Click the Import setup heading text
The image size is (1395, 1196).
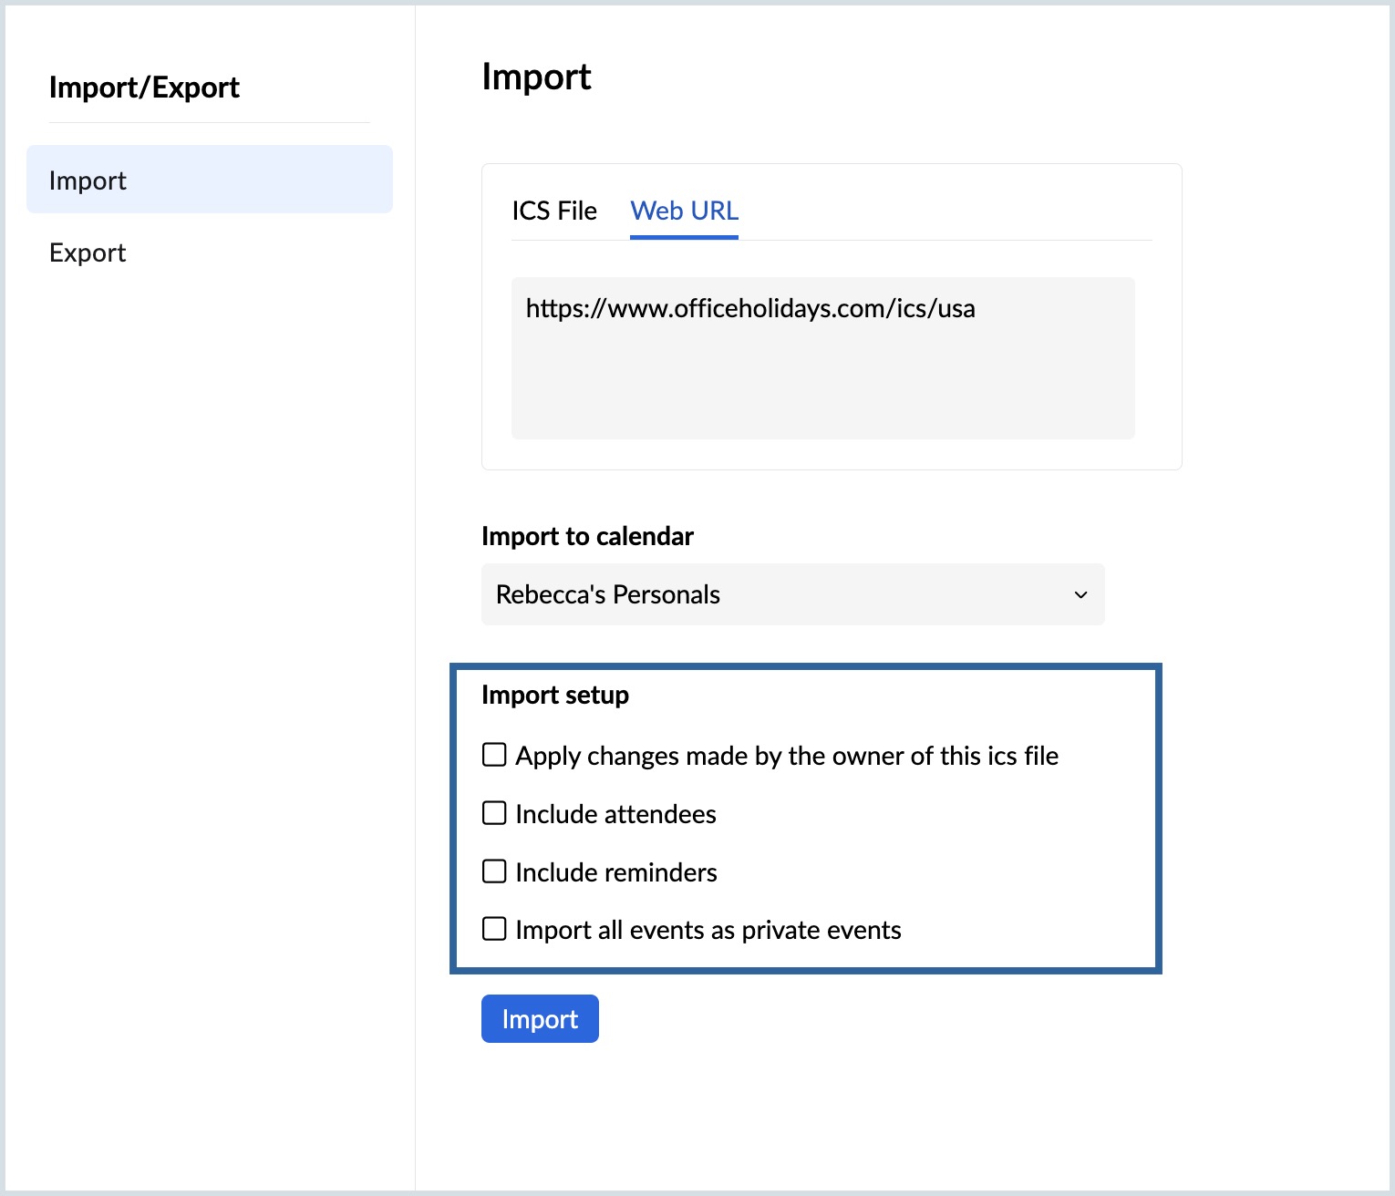point(555,695)
